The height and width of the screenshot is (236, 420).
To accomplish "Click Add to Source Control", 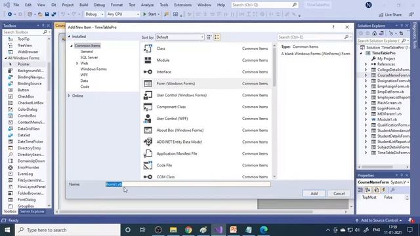I will pos(379,220).
